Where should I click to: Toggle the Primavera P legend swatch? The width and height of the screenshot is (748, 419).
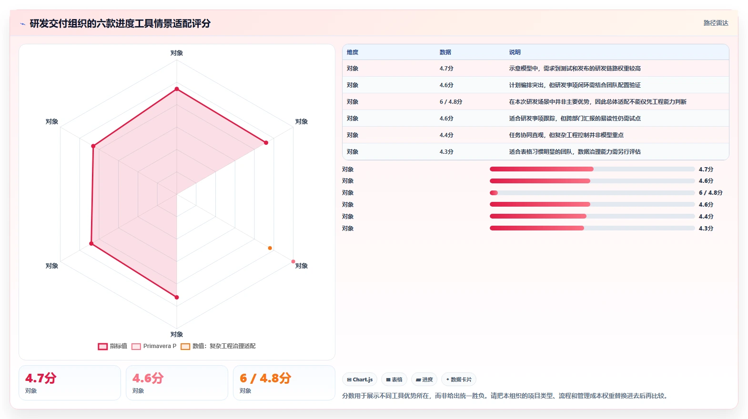[136, 346]
